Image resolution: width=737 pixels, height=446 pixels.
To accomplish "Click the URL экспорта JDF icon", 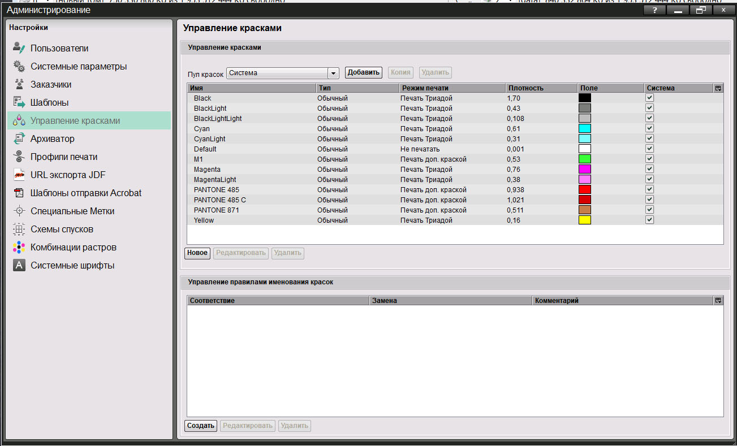I will (19, 175).
